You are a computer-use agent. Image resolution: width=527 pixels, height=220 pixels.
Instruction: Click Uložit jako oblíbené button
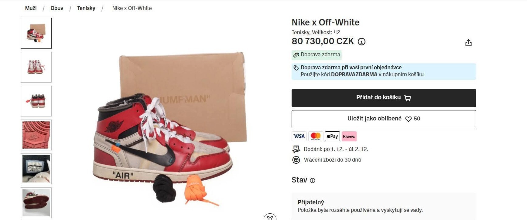374,119
